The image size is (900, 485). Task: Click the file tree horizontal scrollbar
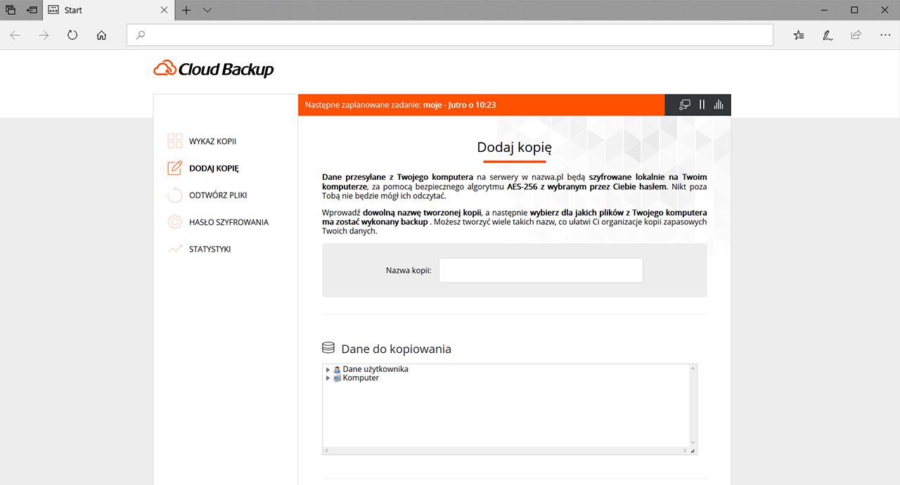[x=505, y=451]
